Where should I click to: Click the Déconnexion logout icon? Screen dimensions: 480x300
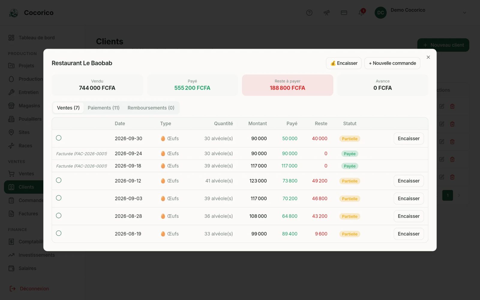click(13, 289)
